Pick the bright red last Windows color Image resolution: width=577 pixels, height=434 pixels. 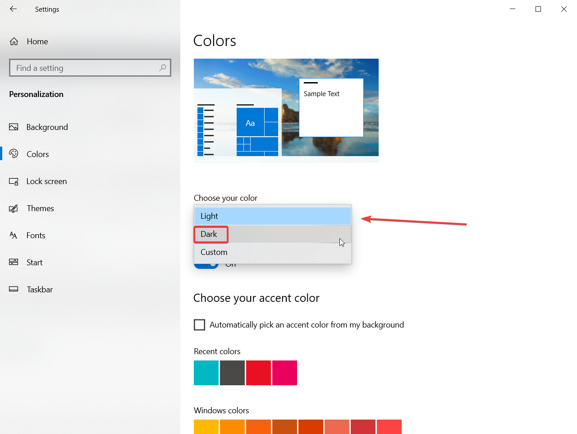click(389, 427)
